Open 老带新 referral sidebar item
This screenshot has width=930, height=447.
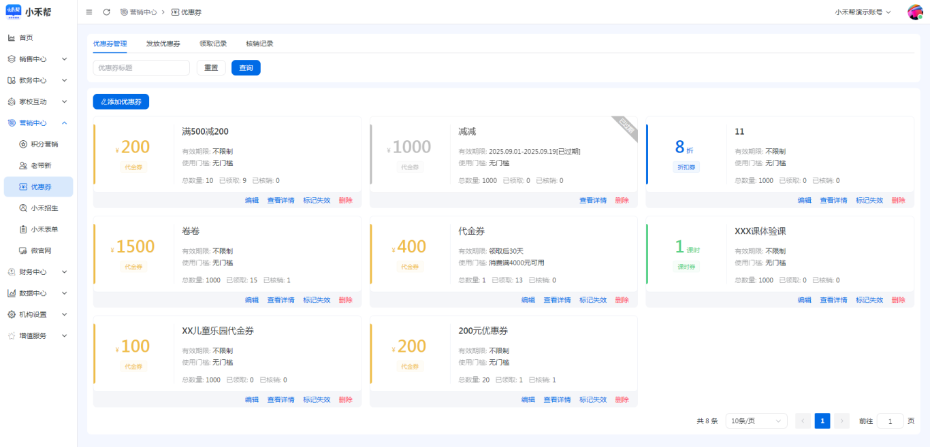point(41,165)
